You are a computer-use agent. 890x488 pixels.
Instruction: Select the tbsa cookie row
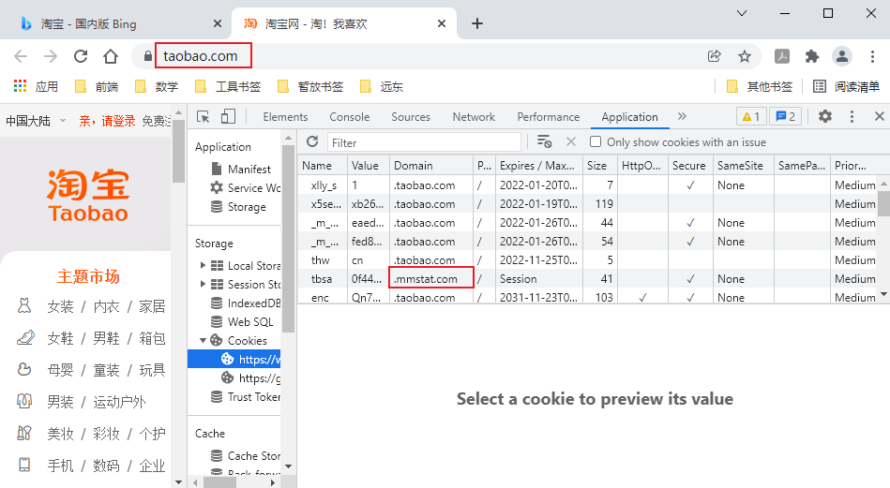tap(322, 279)
